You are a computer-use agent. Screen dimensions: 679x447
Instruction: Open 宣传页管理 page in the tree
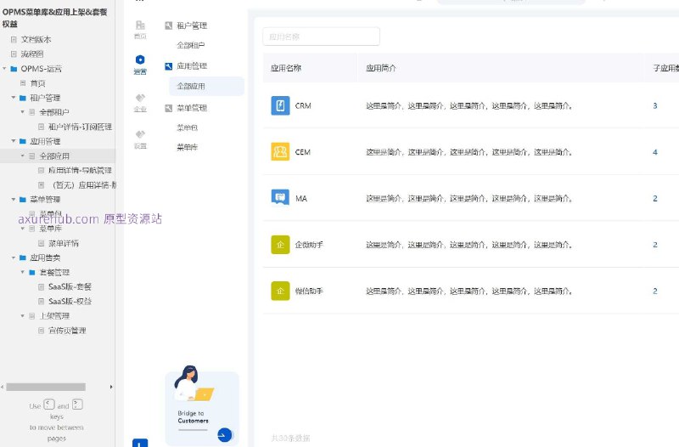coord(67,331)
